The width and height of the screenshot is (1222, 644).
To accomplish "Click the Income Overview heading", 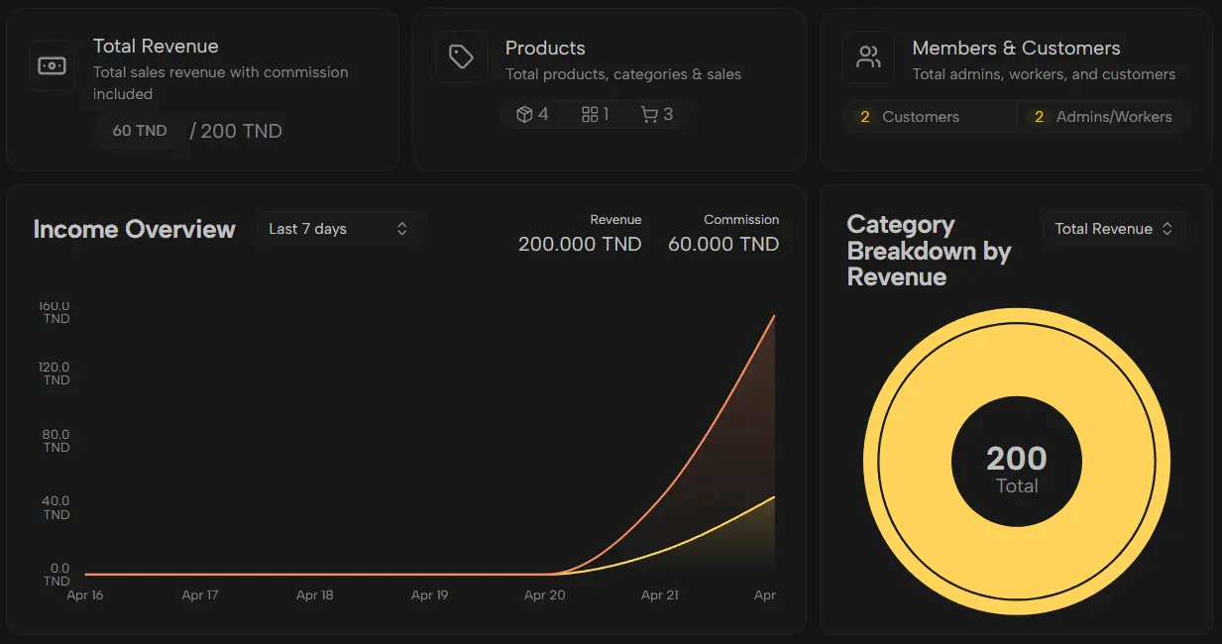I will pos(135,230).
